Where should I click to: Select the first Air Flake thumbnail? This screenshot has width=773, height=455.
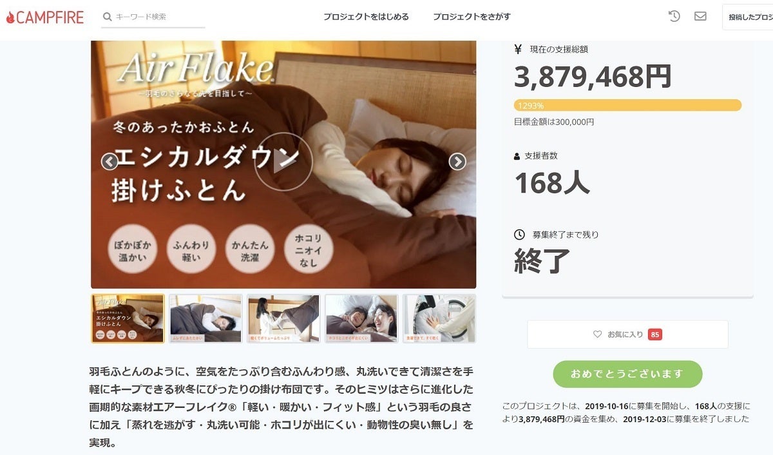pos(128,318)
